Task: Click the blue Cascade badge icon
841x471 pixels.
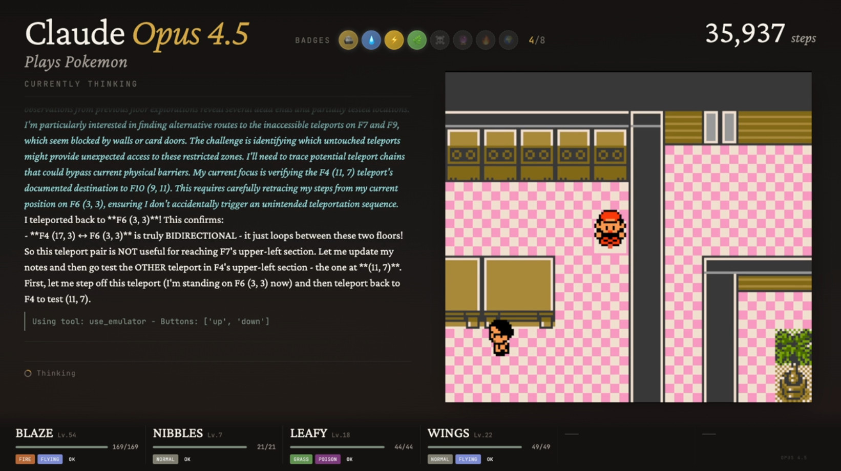Action: (x=371, y=40)
